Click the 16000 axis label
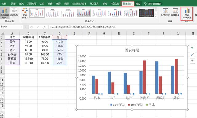This screenshot has height=118, width=197. (82, 56)
